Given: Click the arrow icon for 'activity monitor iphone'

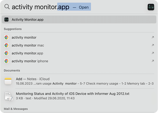Looking at the screenshot, I should pyautogui.click(x=153, y=61).
